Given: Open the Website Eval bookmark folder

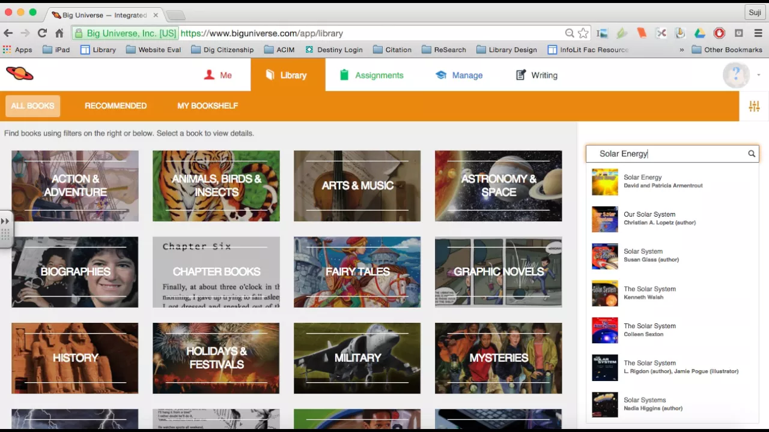Looking at the screenshot, I should pos(153,50).
